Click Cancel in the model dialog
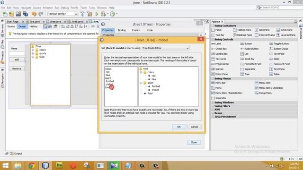Image resolution: width=303 pixels, height=170 pixels. pyautogui.click(x=195, y=127)
